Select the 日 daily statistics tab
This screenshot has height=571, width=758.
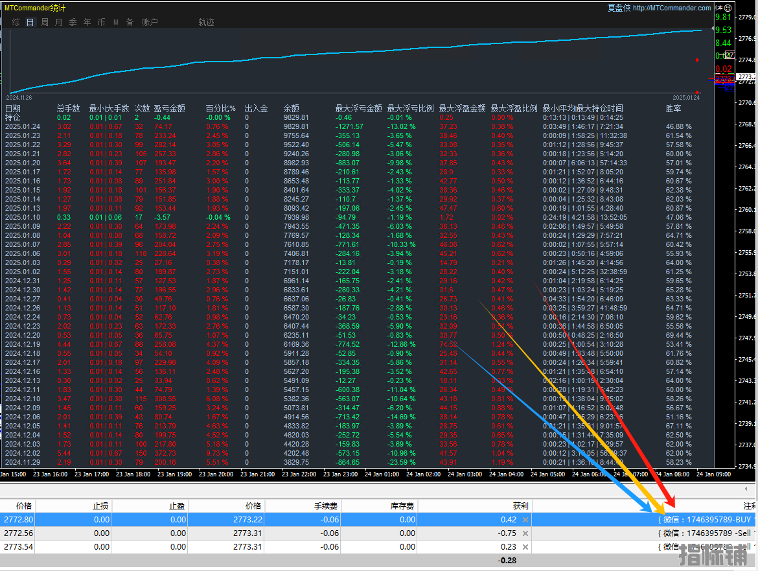[x=30, y=22]
